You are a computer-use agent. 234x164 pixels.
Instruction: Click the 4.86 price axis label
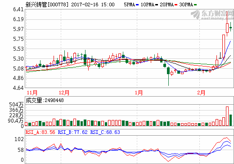click(18, 78)
